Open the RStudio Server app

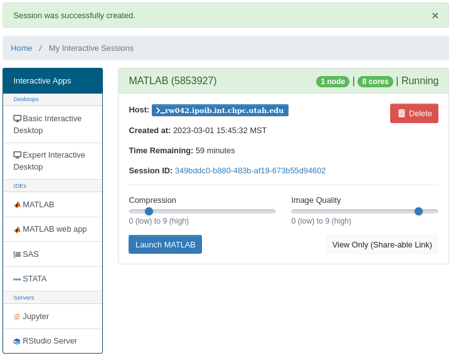point(53,341)
